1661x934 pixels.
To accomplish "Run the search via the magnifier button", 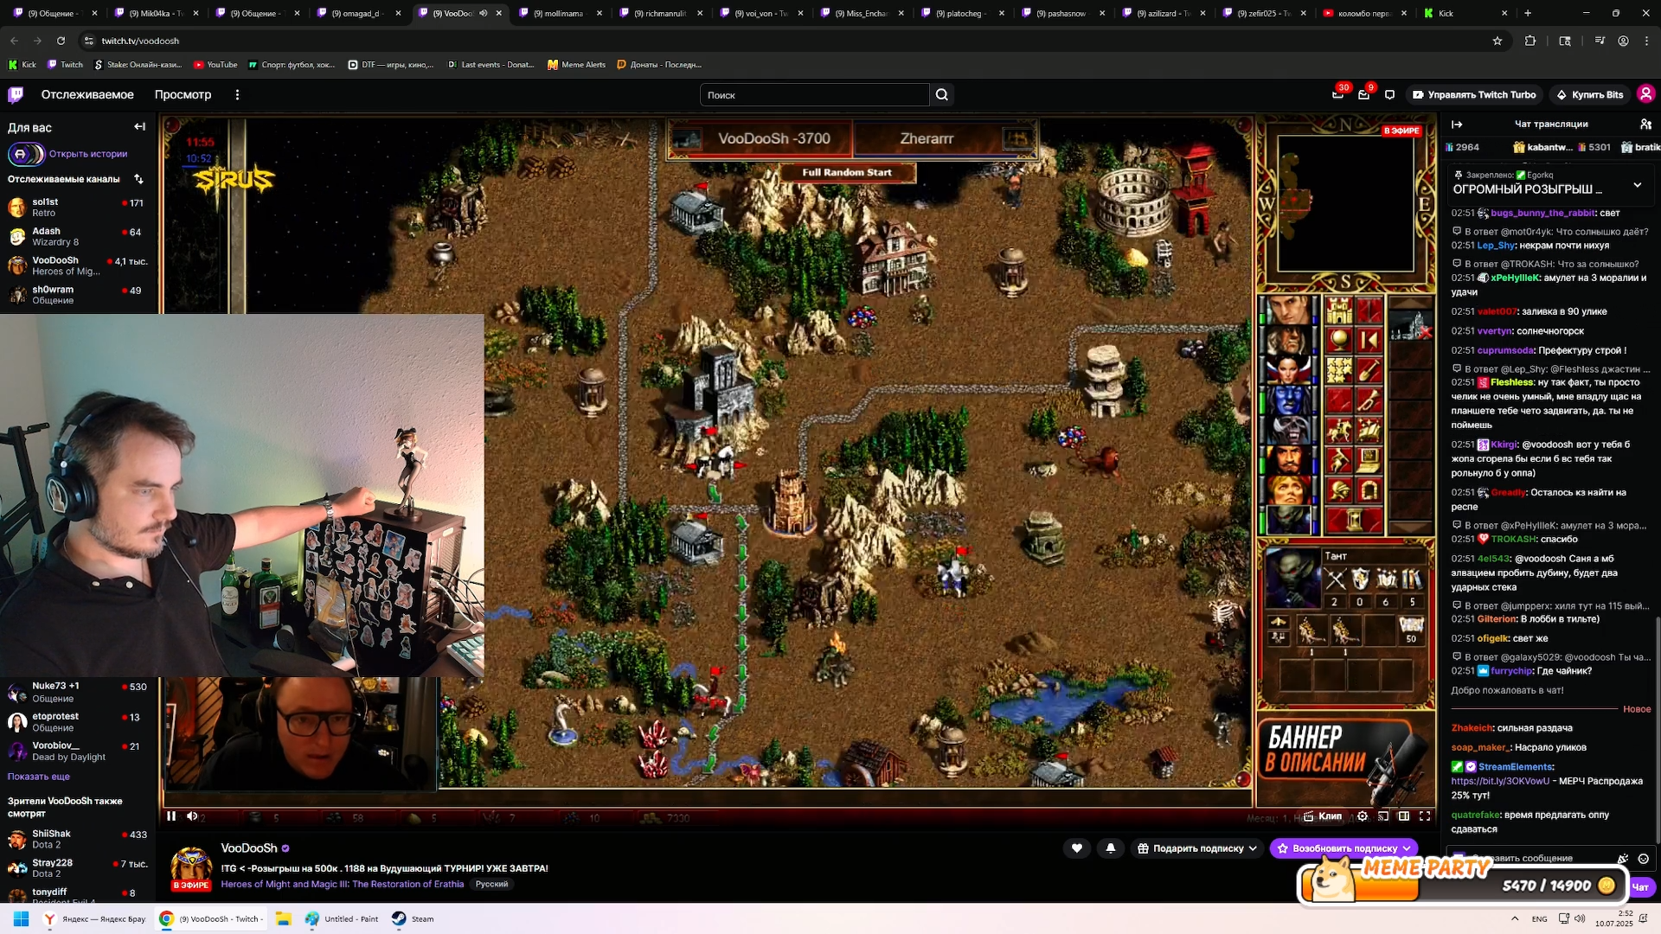I will (x=942, y=95).
